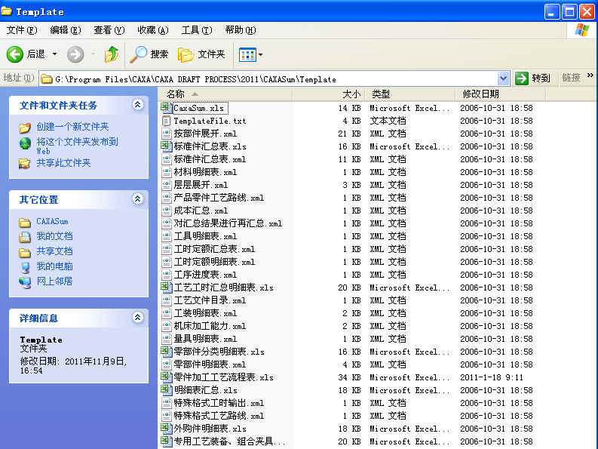The height and width of the screenshot is (449, 598).
Task: Open the 工具(T) menu
Action: click(196, 30)
